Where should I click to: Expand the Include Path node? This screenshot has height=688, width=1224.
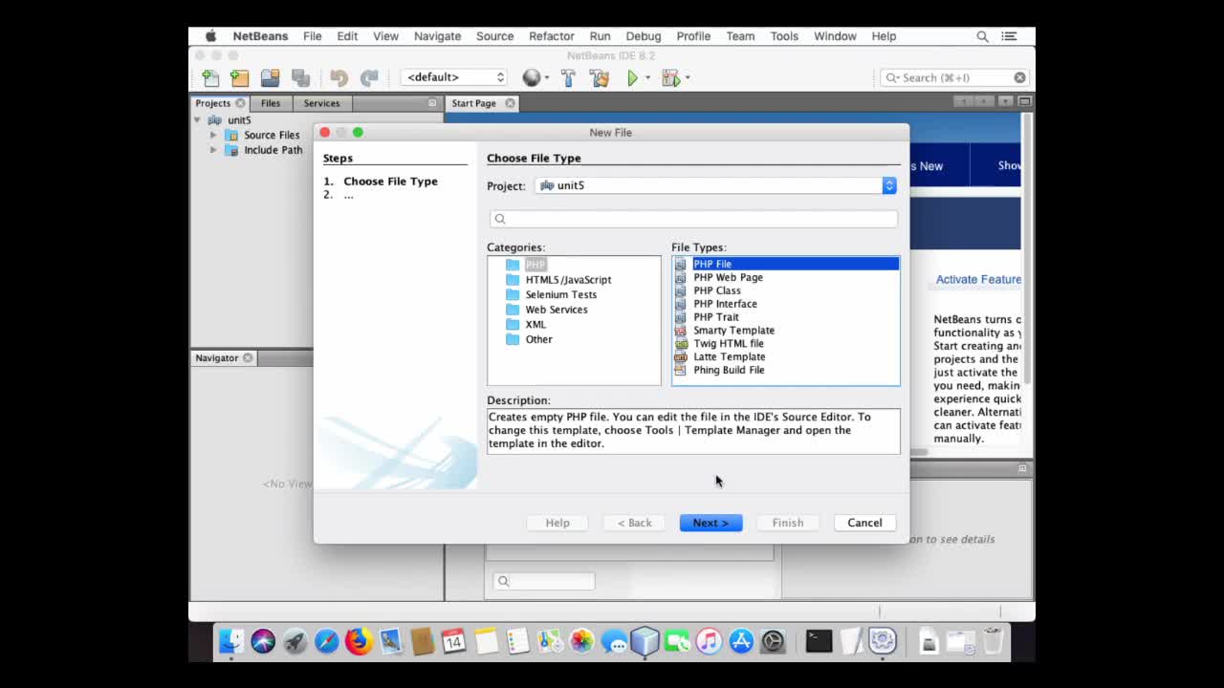pos(213,150)
